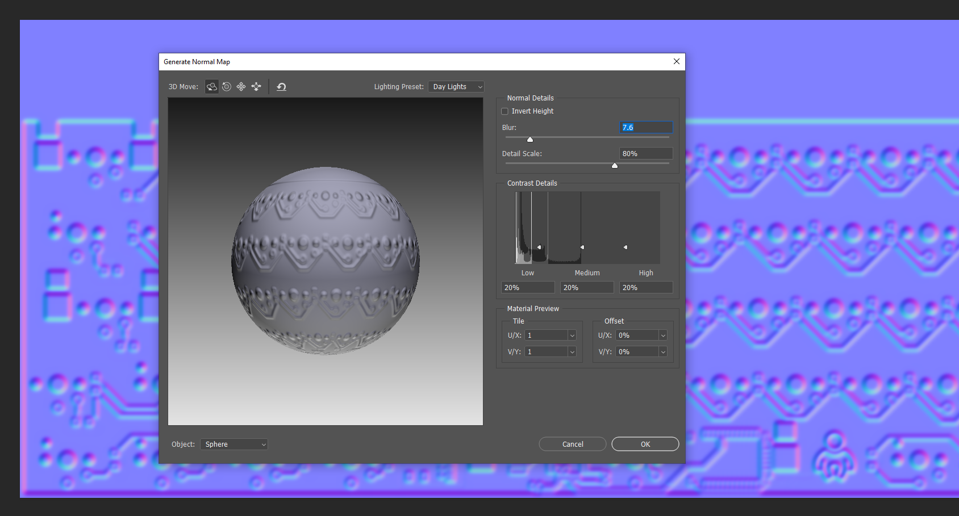Open the Tile V/Y dropdown
The width and height of the screenshot is (959, 516).
572,351
